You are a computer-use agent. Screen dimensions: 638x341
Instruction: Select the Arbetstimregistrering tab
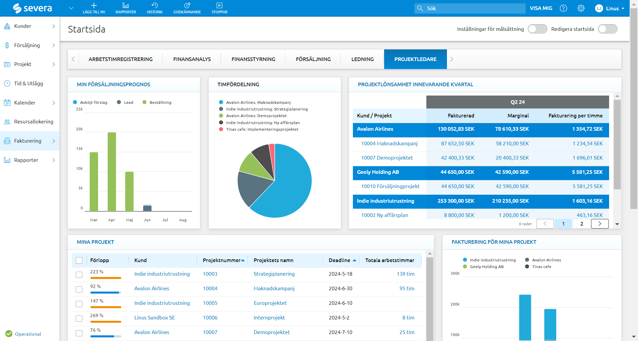[x=120, y=59]
